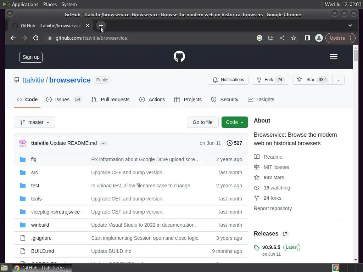Viewport: 363px width, 272px height.
Task: Open the Applications menu in top panel
Action: (x=25, y=4)
